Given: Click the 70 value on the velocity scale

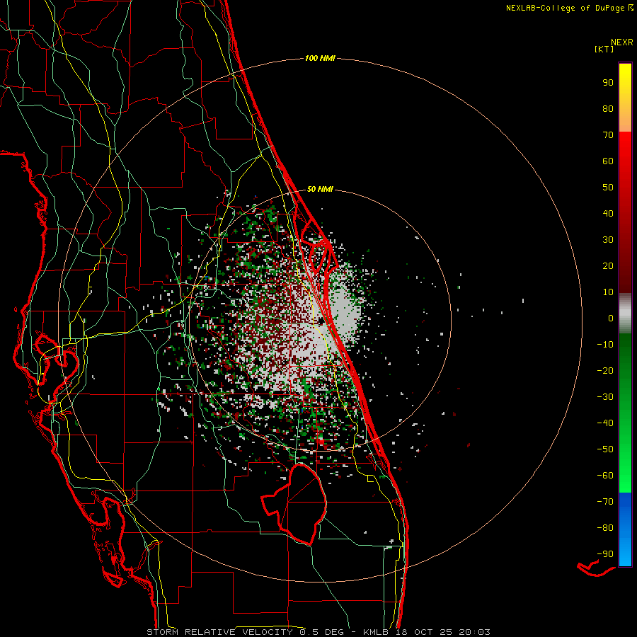Looking at the screenshot, I should pyautogui.click(x=608, y=135).
